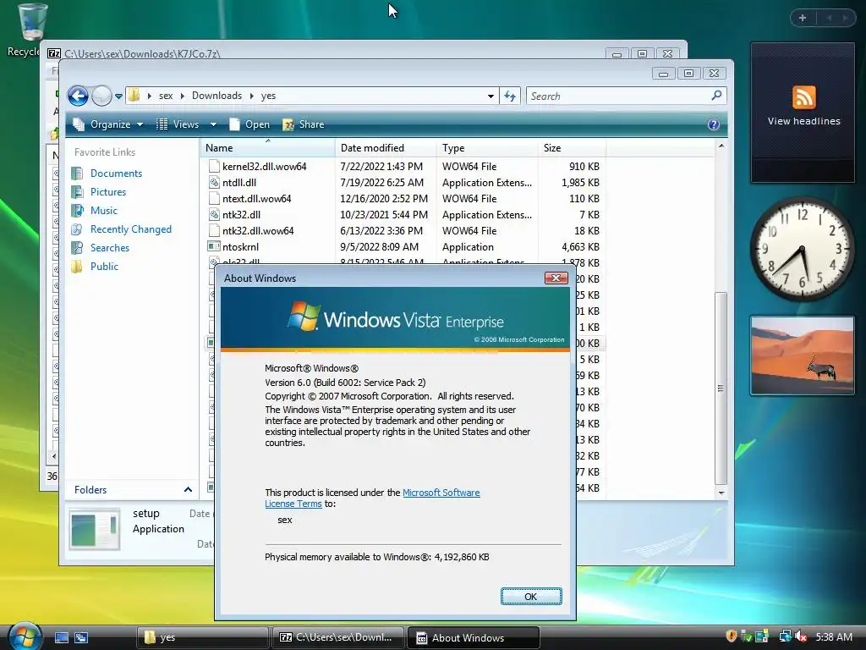Screen dimensions: 866x650
Task: Click Share in the Explorer toolbar
Action: click(304, 124)
